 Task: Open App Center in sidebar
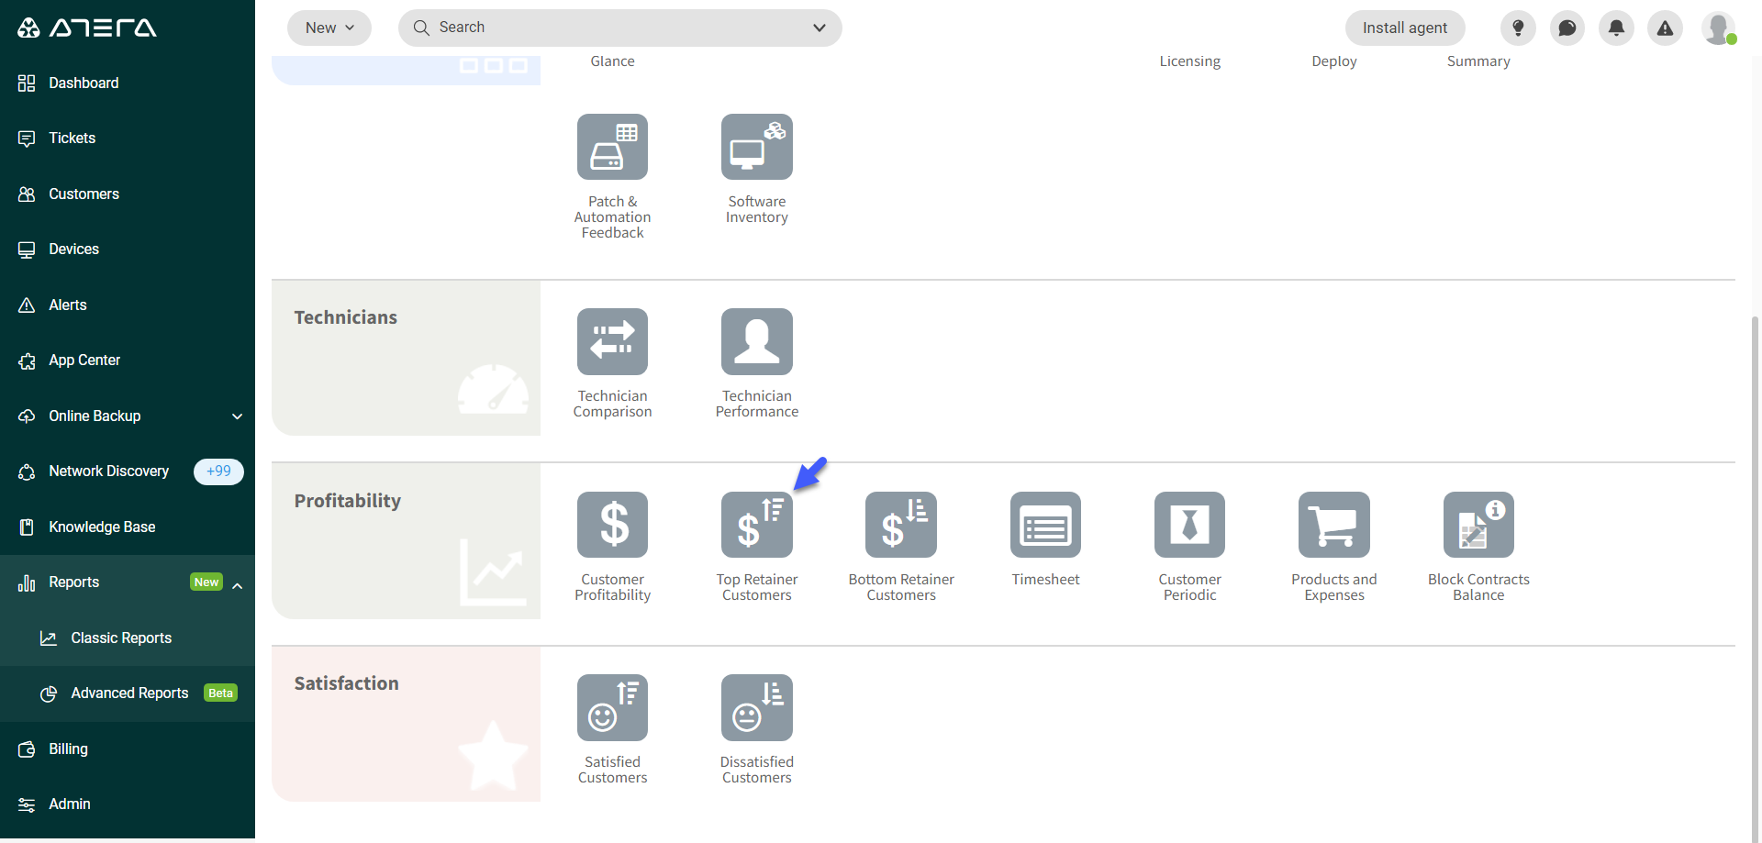click(128, 360)
